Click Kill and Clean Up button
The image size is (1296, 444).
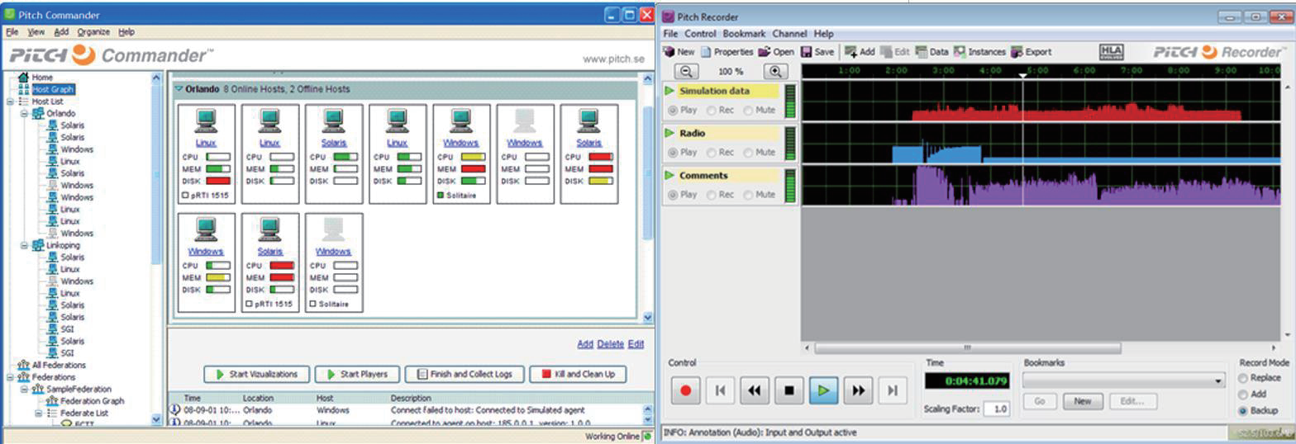click(x=578, y=374)
